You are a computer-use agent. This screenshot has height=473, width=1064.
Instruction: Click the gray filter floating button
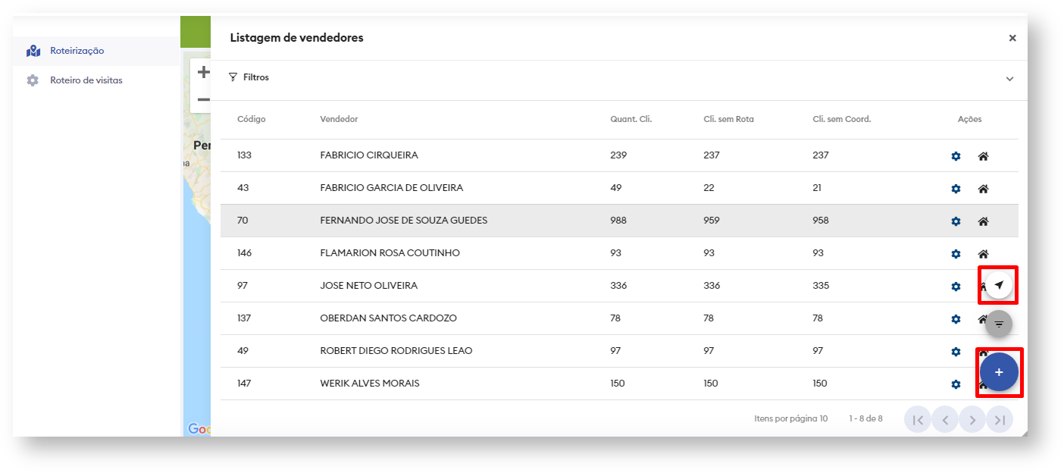click(x=999, y=324)
